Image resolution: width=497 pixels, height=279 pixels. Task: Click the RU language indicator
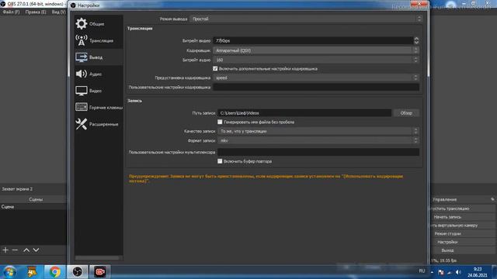point(422,271)
